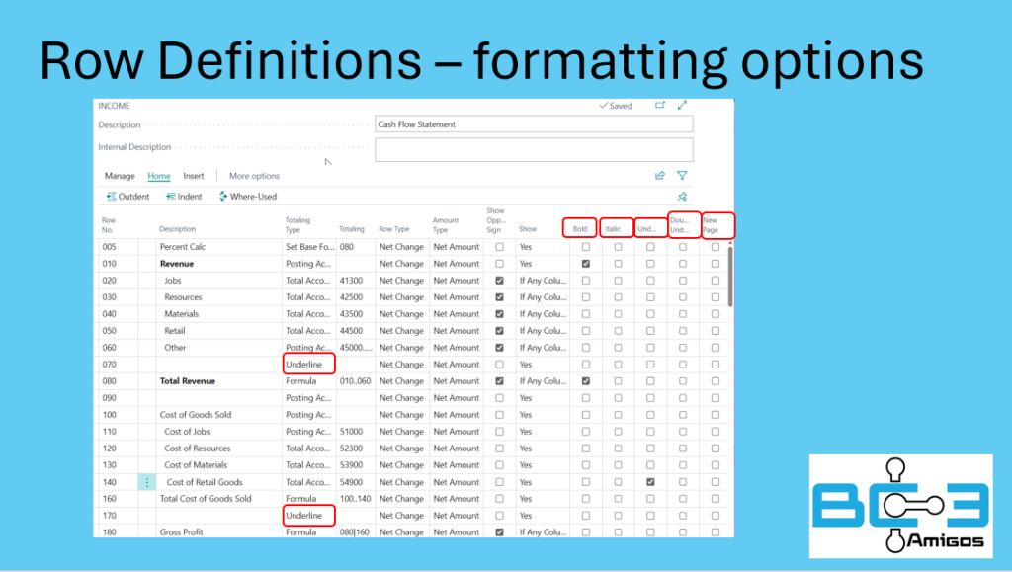Open Show dropdown for Percent Calc row
The image size is (1012, 572).
point(542,247)
